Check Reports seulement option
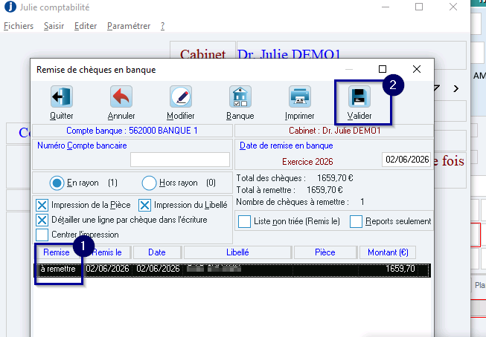486x337 pixels. pos(356,221)
